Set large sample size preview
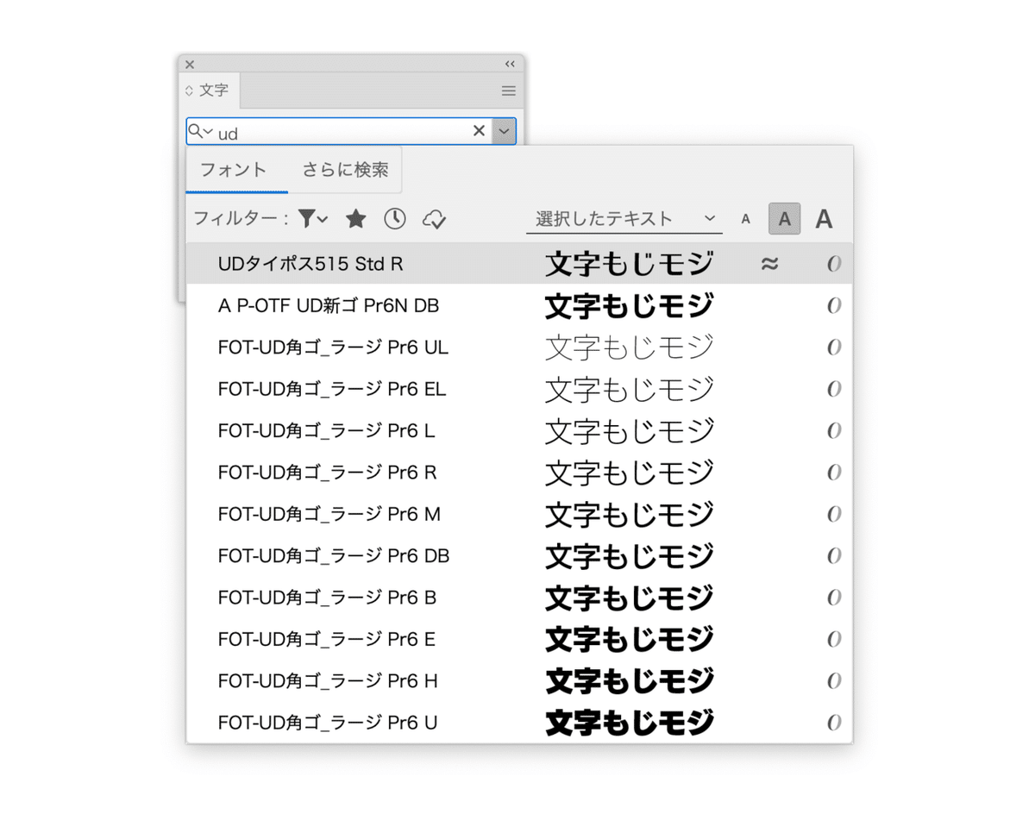1035x814 pixels. click(825, 219)
